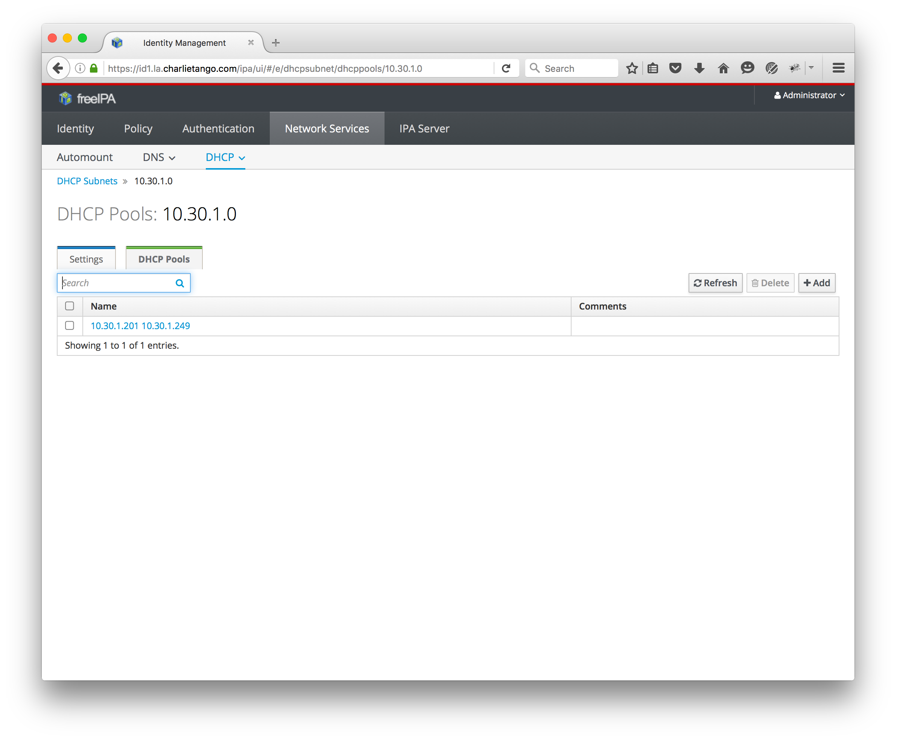The height and width of the screenshot is (741, 897).
Task: Open the hamburger menu icon
Action: [x=838, y=68]
